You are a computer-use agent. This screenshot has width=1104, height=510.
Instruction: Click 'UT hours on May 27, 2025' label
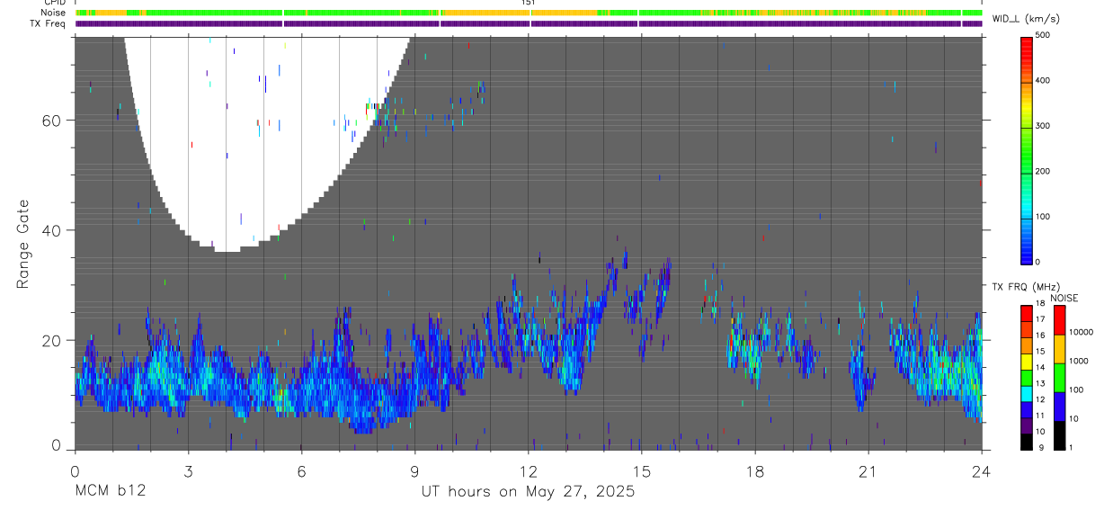(529, 491)
